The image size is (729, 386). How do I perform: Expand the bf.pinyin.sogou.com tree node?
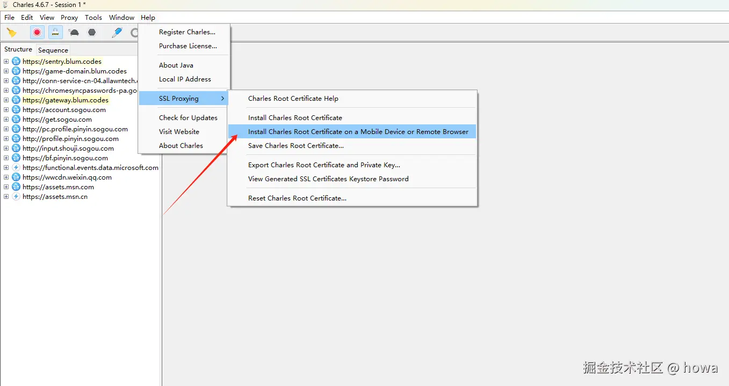6,158
